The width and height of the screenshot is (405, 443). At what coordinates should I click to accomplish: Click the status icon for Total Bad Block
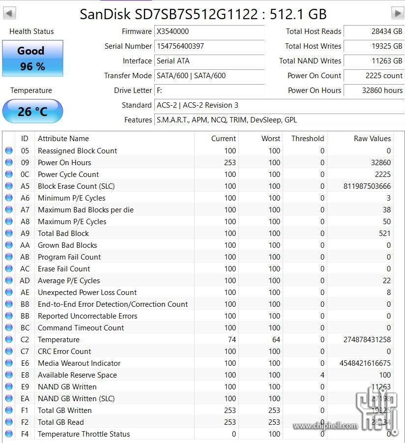click(x=9, y=233)
